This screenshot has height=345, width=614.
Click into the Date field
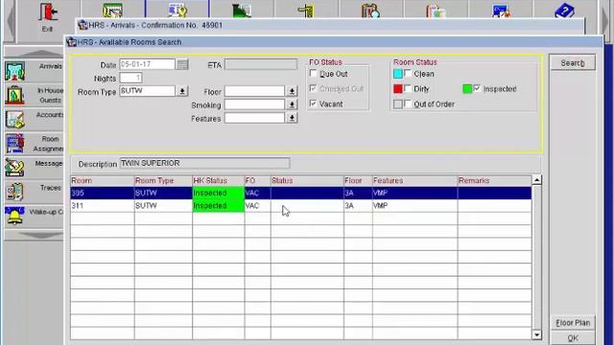(x=147, y=64)
